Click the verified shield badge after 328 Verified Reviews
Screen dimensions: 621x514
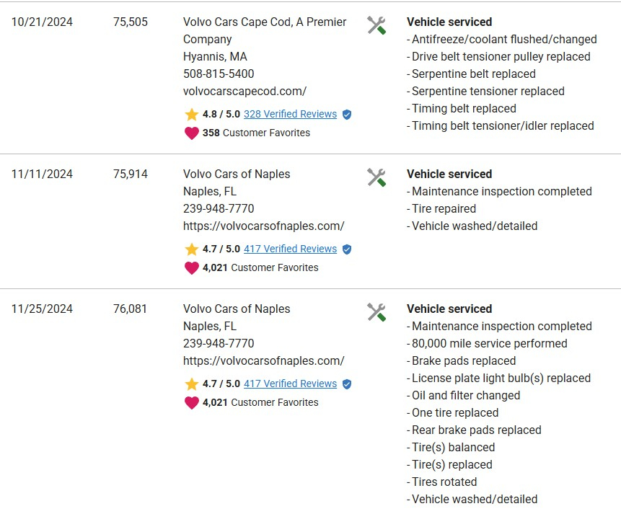347,115
